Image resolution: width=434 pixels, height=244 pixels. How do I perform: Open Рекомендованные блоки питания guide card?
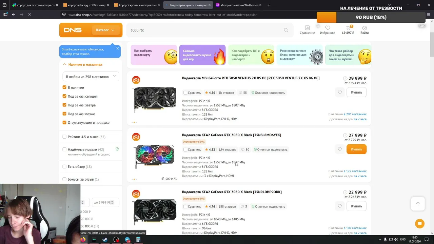coord(300,55)
